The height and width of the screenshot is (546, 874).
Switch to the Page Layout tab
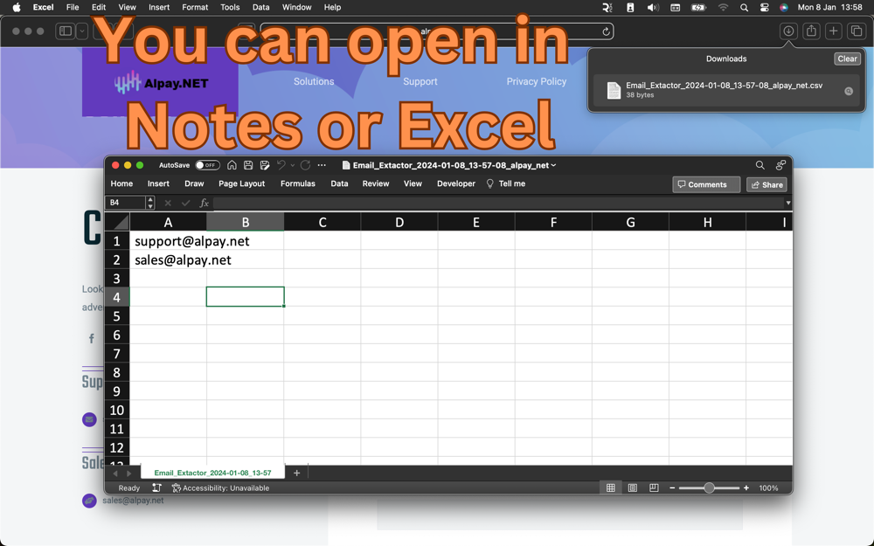click(241, 183)
